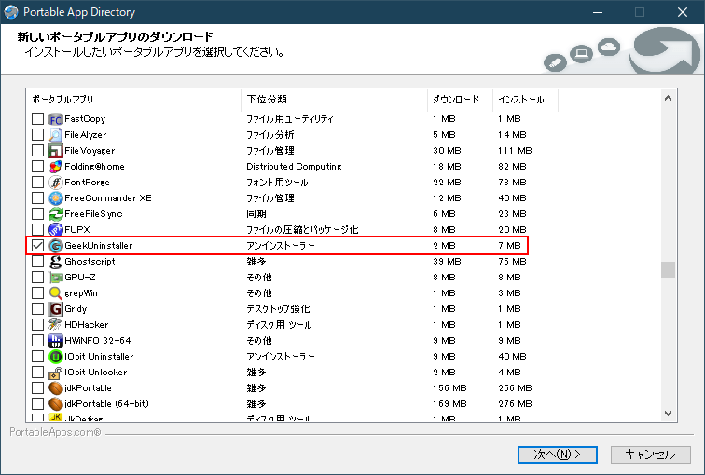Check the IObit Uninstaller checkbox
This screenshot has width=705, height=475.
click(x=37, y=357)
